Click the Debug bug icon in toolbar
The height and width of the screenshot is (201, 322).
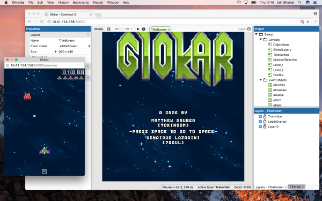point(143,29)
